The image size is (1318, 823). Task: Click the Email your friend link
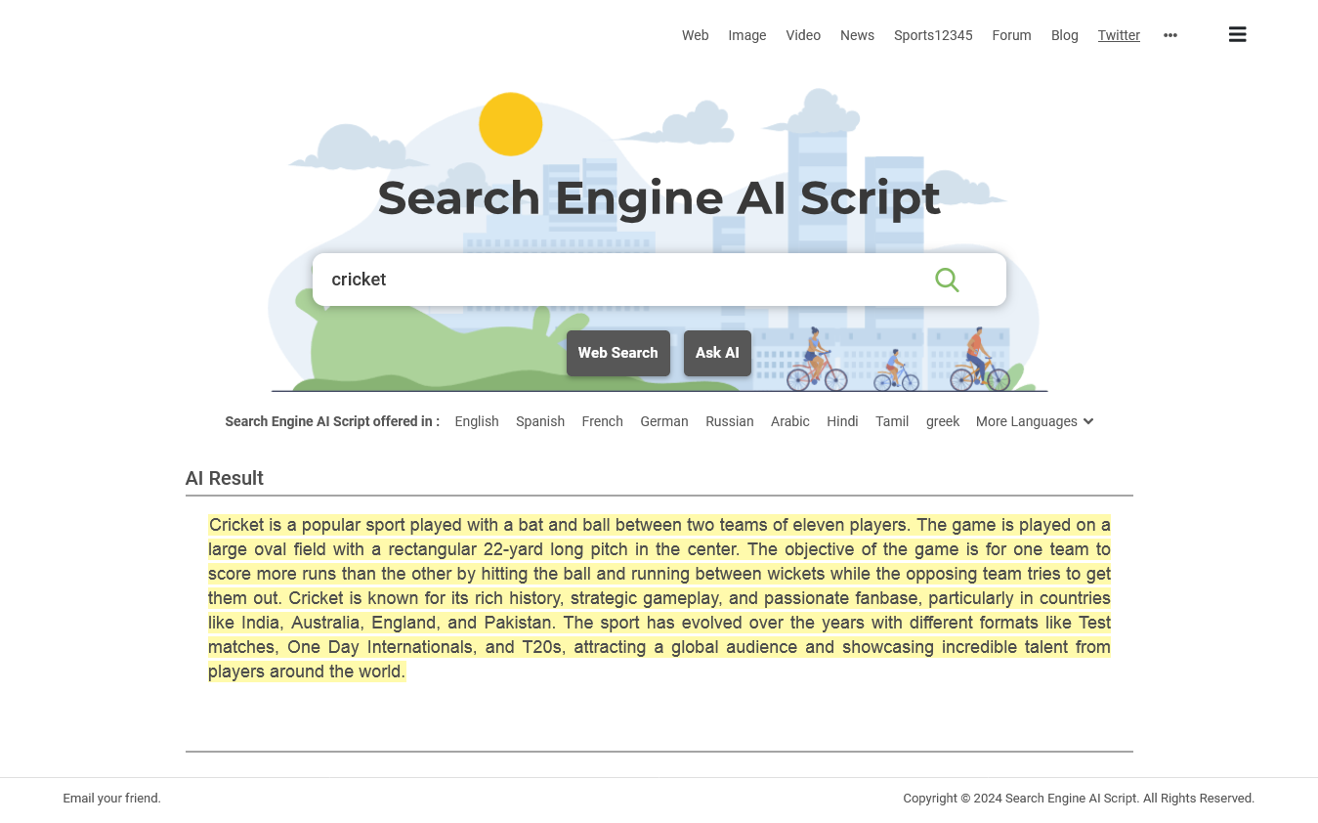pos(111,798)
